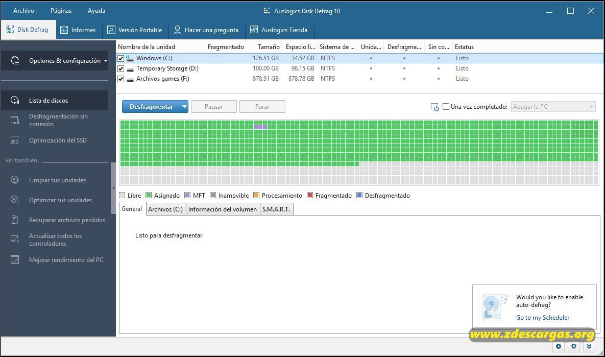Open the S.M.A.R.T. tab

pyautogui.click(x=276, y=209)
